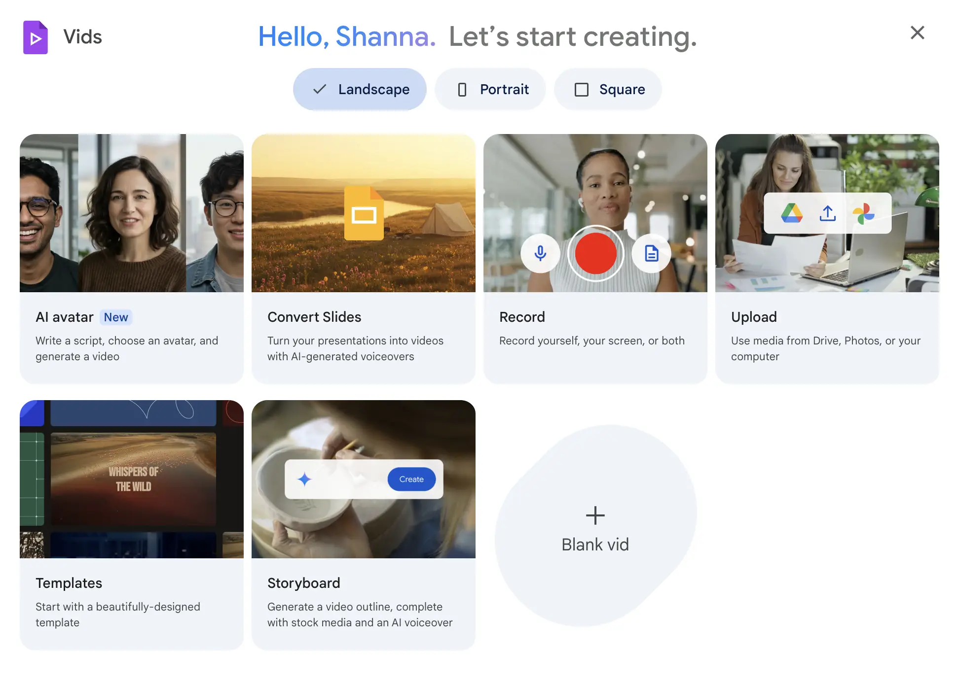
Task: Click the Google Drive icon on Upload card
Action: tap(792, 213)
